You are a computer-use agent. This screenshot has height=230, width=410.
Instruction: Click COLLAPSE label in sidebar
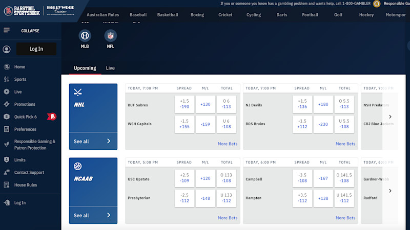30,31
